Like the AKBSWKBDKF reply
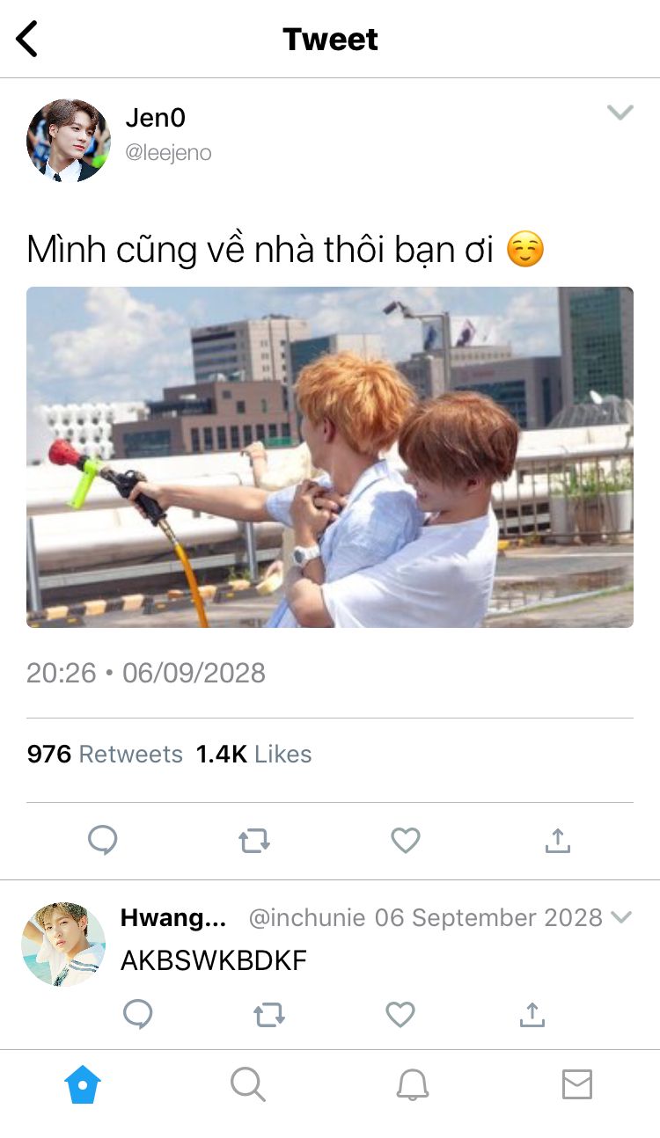This screenshot has height=1138, width=660. coord(400,1014)
